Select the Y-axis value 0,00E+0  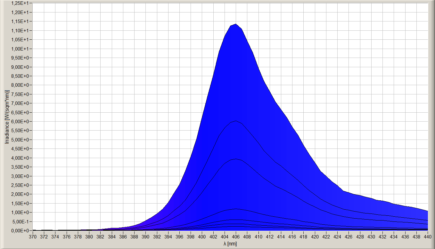[20, 230]
